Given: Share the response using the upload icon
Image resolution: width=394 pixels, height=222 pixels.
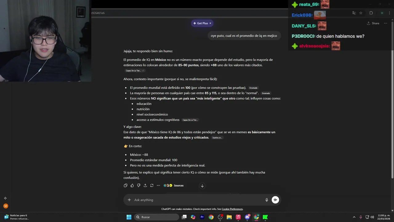Looking at the screenshot, I should point(145,185).
